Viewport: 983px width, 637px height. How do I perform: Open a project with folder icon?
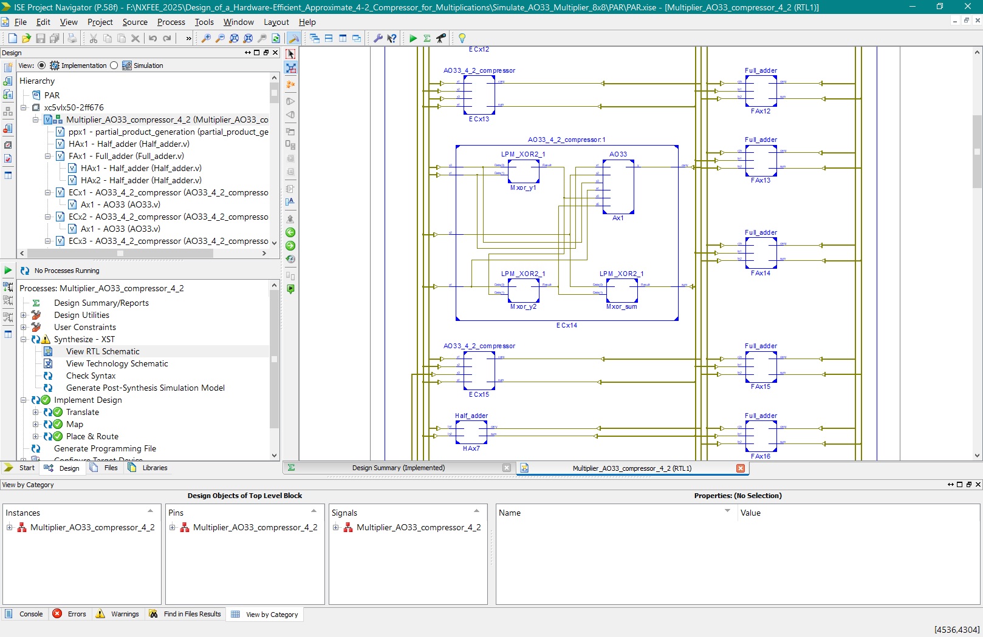[26, 38]
